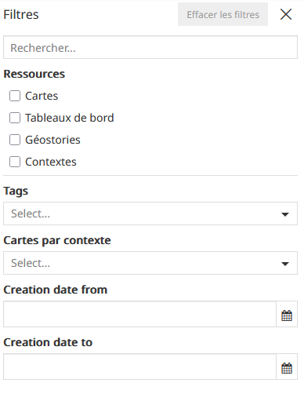Tick the Géostories checkbox
This screenshot has width=304, height=405.
15,140
